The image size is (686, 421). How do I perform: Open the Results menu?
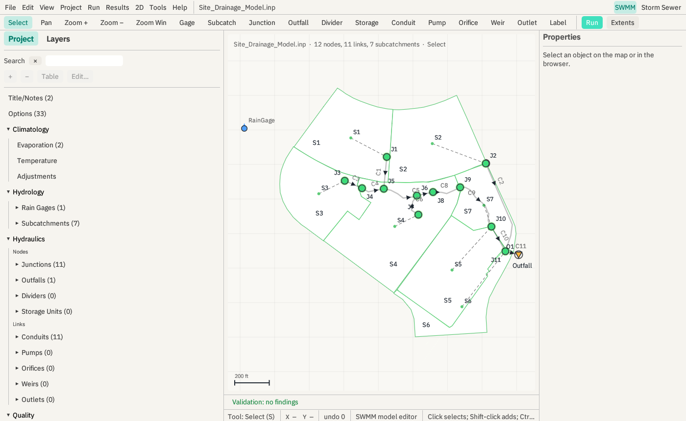click(118, 7)
